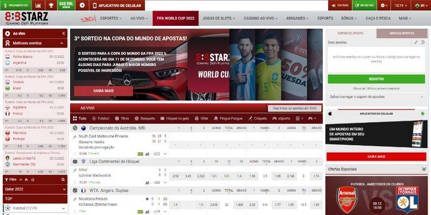Screen dimensions: 431x215
Task: Open the statistics bar-chart icon in top bar
Action: pos(38,5)
